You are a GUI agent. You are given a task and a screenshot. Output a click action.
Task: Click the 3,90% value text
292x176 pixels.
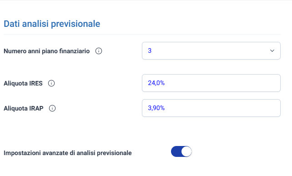click(156, 108)
